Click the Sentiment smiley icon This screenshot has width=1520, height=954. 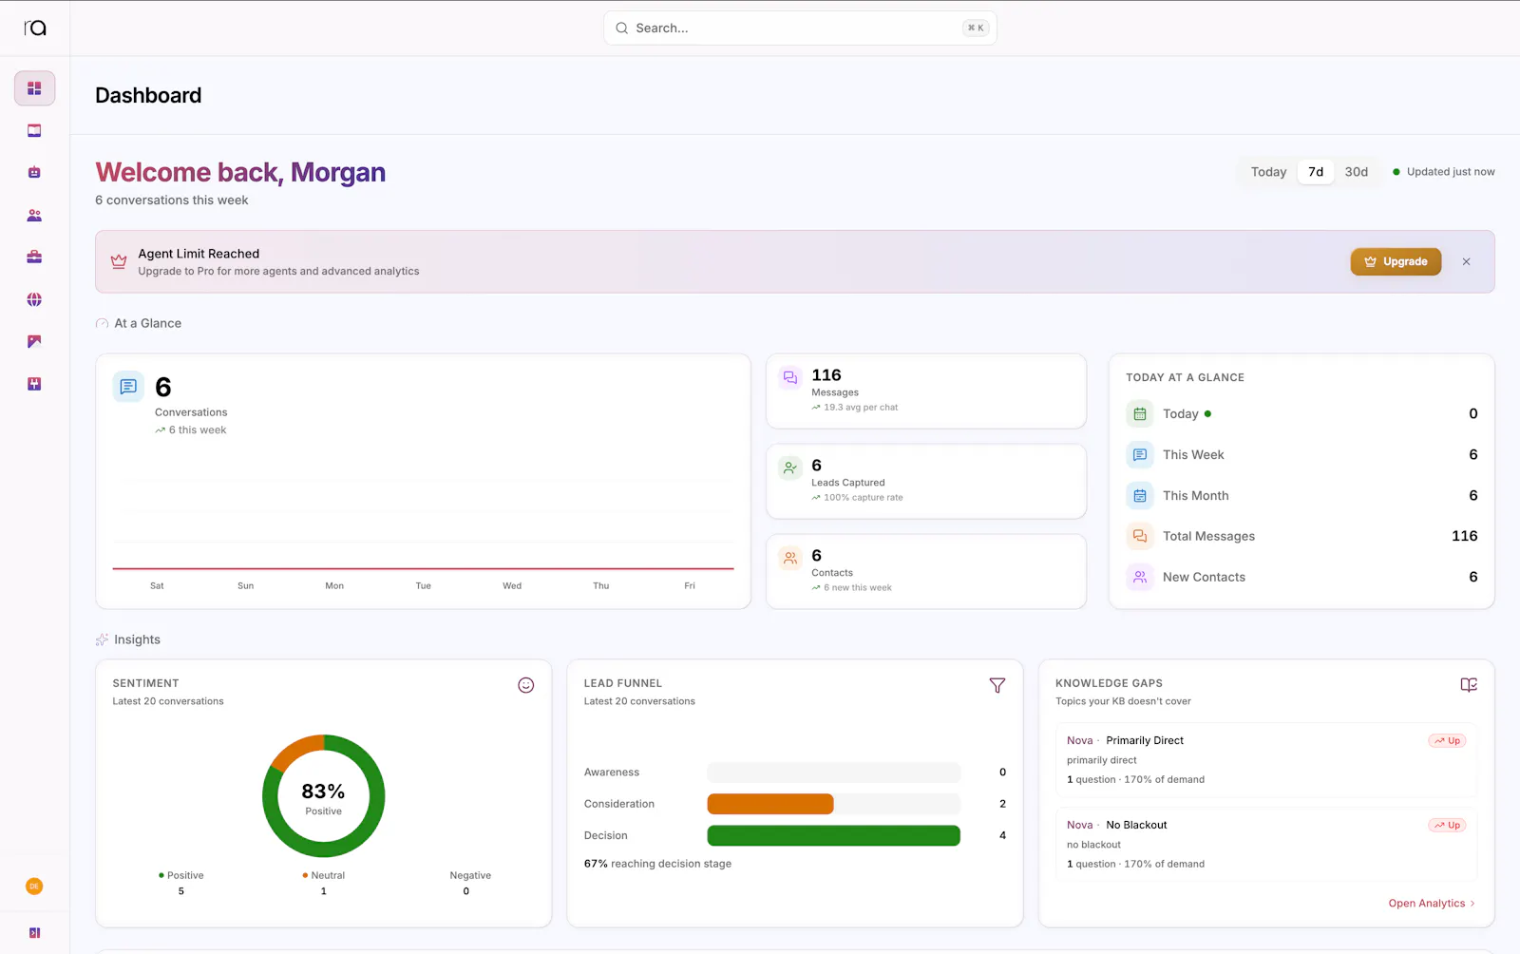525,685
